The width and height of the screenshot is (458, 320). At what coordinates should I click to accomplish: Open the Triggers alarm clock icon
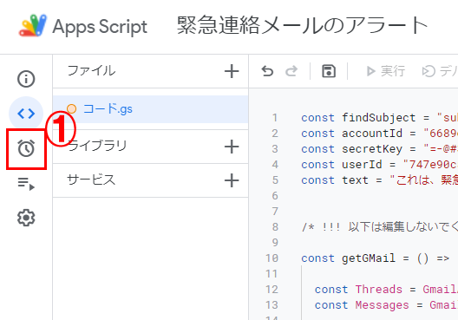pyautogui.click(x=26, y=148)
